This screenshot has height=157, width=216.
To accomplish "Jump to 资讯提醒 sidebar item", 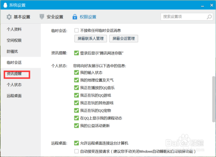I will coord(14,74).
